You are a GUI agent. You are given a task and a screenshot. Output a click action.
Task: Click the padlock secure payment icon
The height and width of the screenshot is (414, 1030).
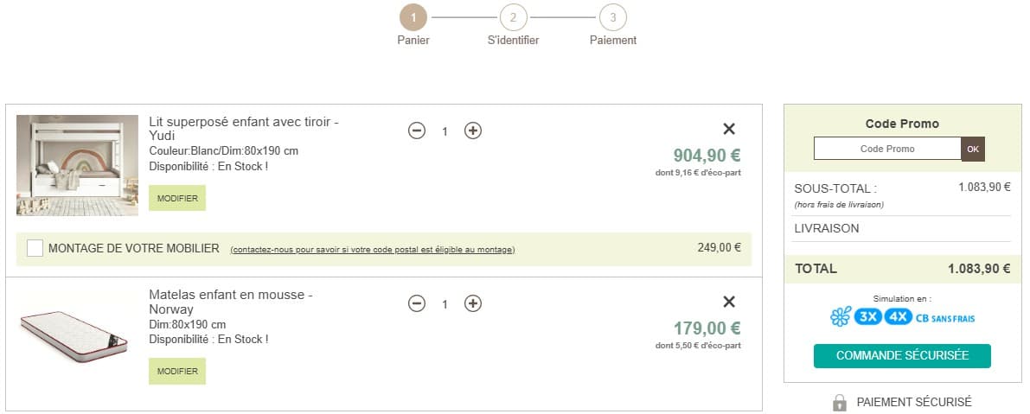pyautogui.click(x=840, y=403)
